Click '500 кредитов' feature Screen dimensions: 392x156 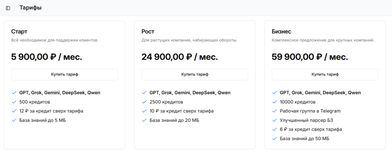tap(35, 102)
